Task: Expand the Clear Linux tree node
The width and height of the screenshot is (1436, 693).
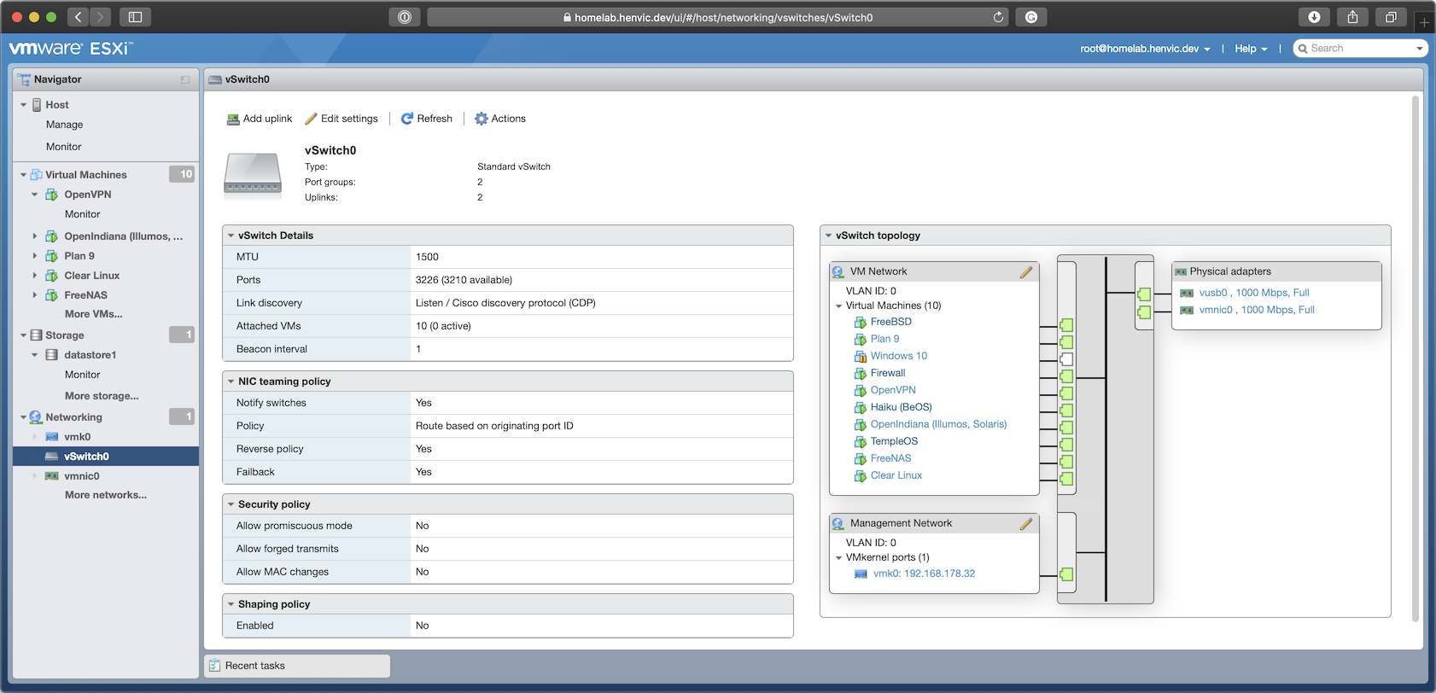Action: 35,276
